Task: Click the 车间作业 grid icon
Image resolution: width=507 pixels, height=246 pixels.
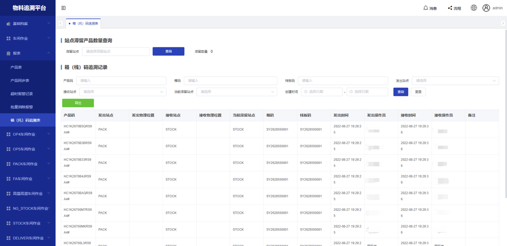Action: click(8, 39)
